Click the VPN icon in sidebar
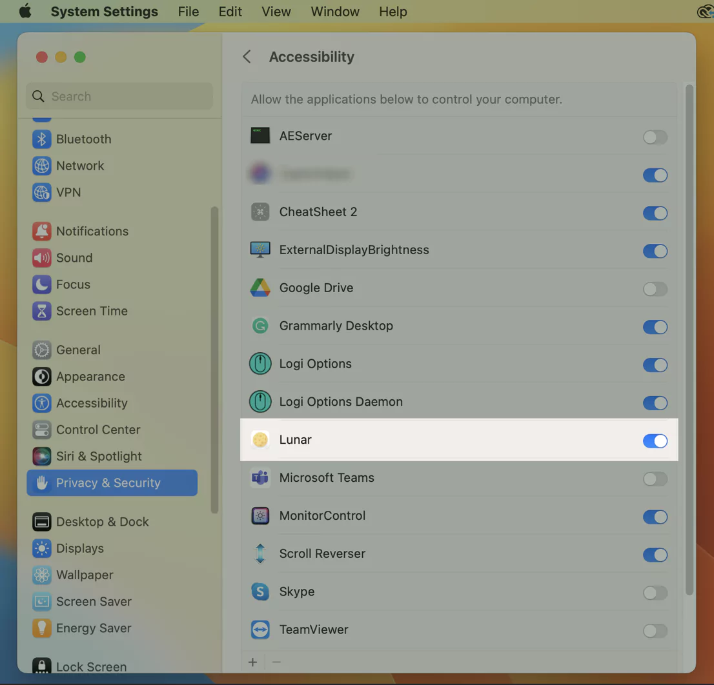 click(x=41, y=192)
